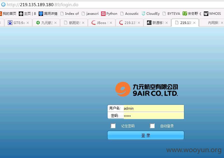Click the 用户名 username field
The image size is (224, 158).
154,108
